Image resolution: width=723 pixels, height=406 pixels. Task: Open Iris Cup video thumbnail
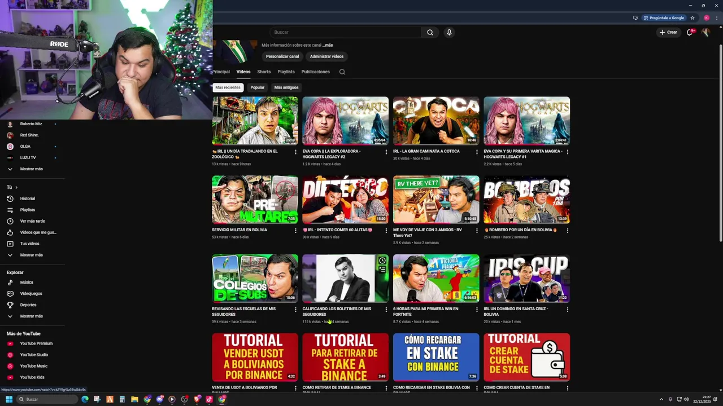[526, 279]
